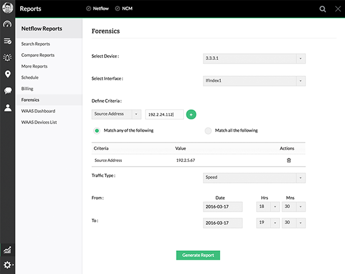Image resolution: width=345 pixels, height=274 pixels.
Task: Open the settings gear icon in sidebar
Action: pyautogui.click(x=7, y=265)
